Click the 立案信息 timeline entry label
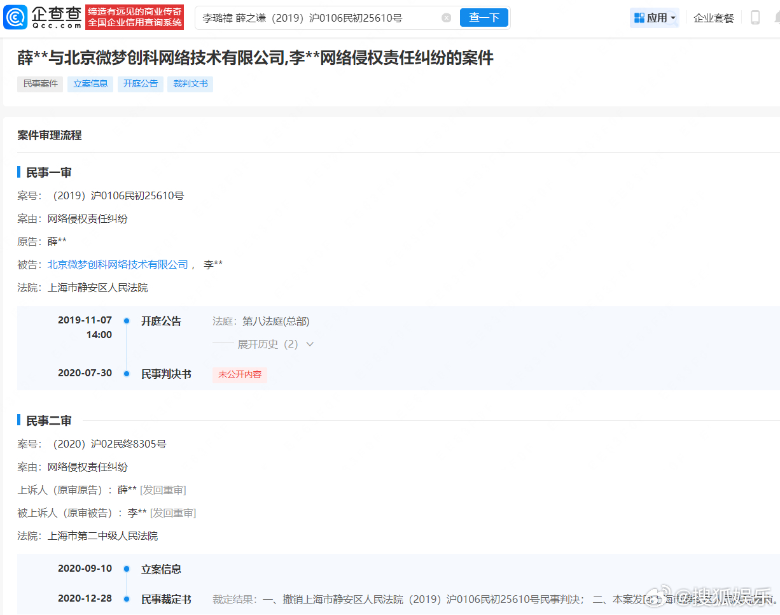This screenshot has height=615, width=780. coord(161,569)
